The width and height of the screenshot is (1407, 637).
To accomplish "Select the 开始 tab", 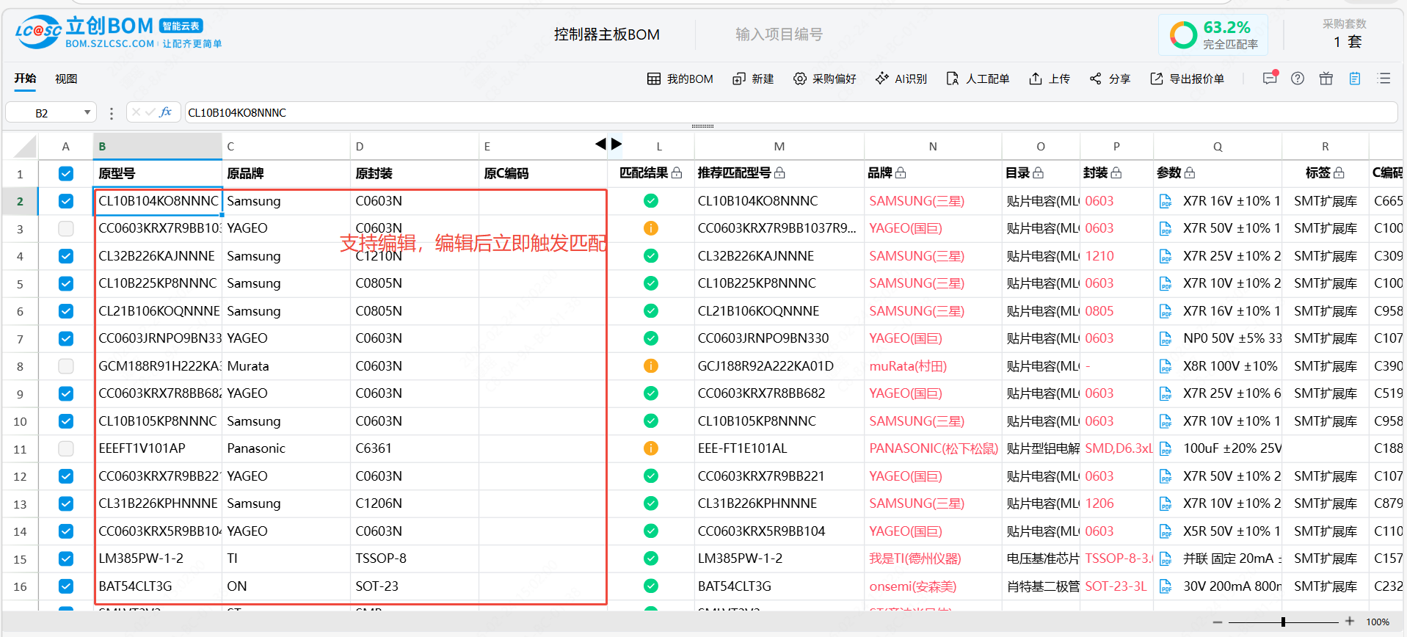I will pyautogui.click(x=25, y=79).
